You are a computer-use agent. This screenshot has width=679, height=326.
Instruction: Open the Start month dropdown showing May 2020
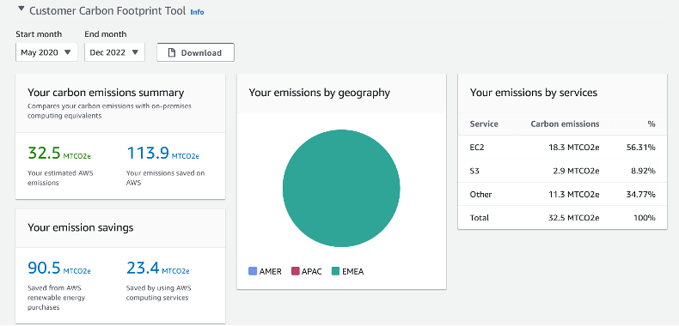tap(46, 52)
